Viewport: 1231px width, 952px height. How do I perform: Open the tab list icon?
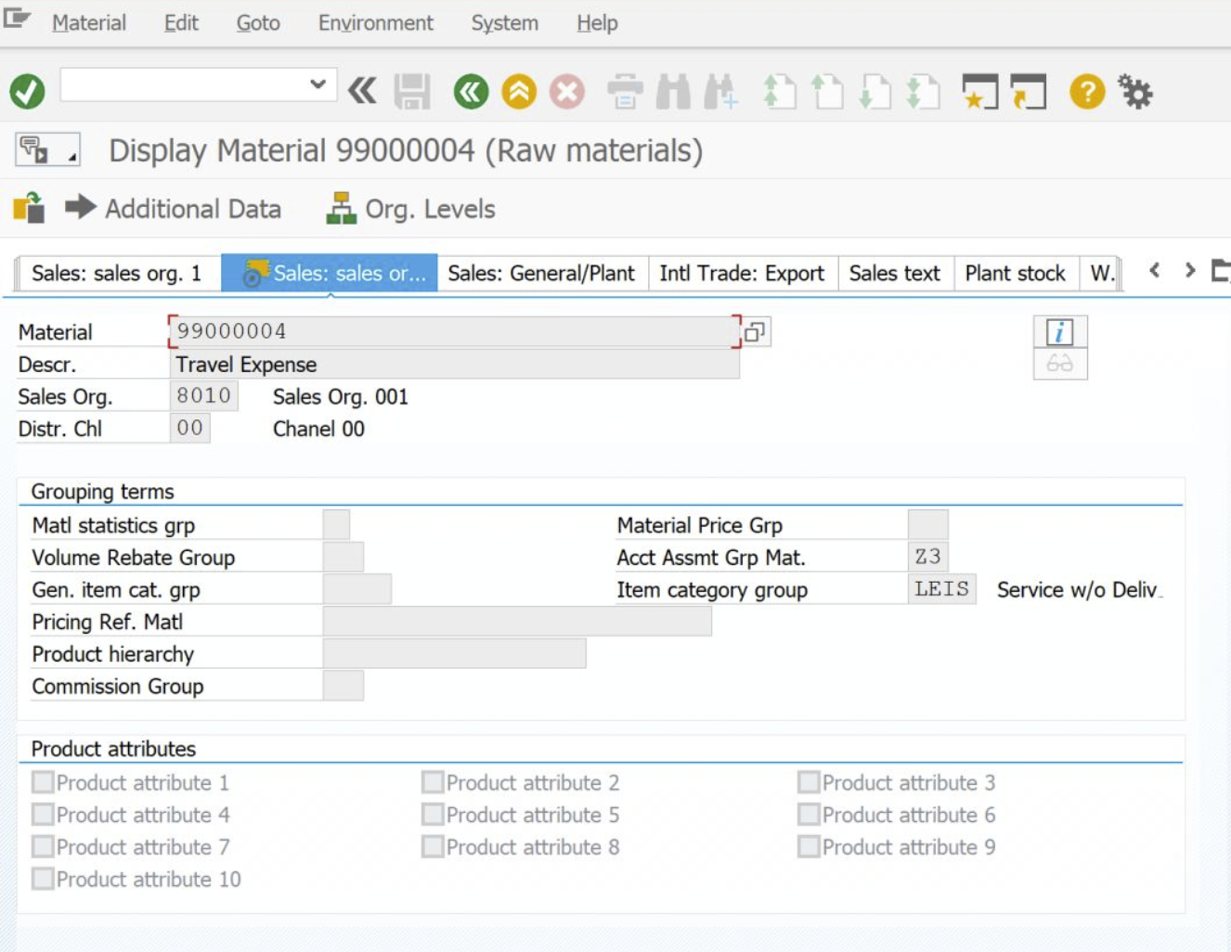click(1222, 270)
